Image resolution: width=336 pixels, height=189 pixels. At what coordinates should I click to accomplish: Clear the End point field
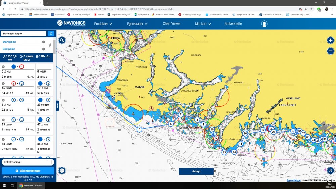43,49
